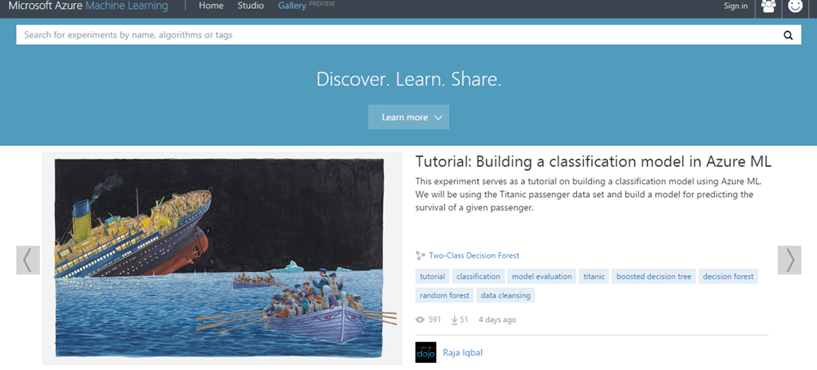The height and width of the screenshot is (370, 817).
Task: Select the random forest tag
Action: [x=444, y=296]
